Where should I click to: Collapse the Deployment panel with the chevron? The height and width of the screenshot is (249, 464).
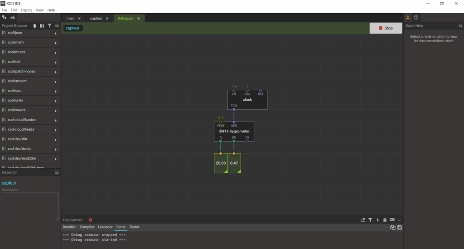point(399,220)
